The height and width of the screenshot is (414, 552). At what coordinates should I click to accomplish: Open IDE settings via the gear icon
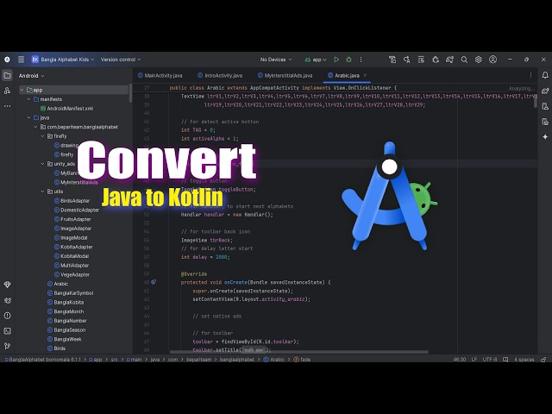point(478,60)
